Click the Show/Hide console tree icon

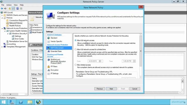point(13,8)
